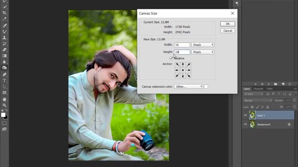The width and height of the screenshot is (298, 167).
Task: Hide Background layer visibility eye
Action: [245, 124]
